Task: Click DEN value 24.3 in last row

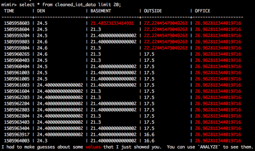Action: (42, 140)
